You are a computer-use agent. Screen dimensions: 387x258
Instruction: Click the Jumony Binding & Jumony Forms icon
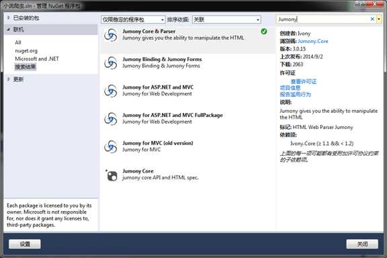[x=111, y=62]
